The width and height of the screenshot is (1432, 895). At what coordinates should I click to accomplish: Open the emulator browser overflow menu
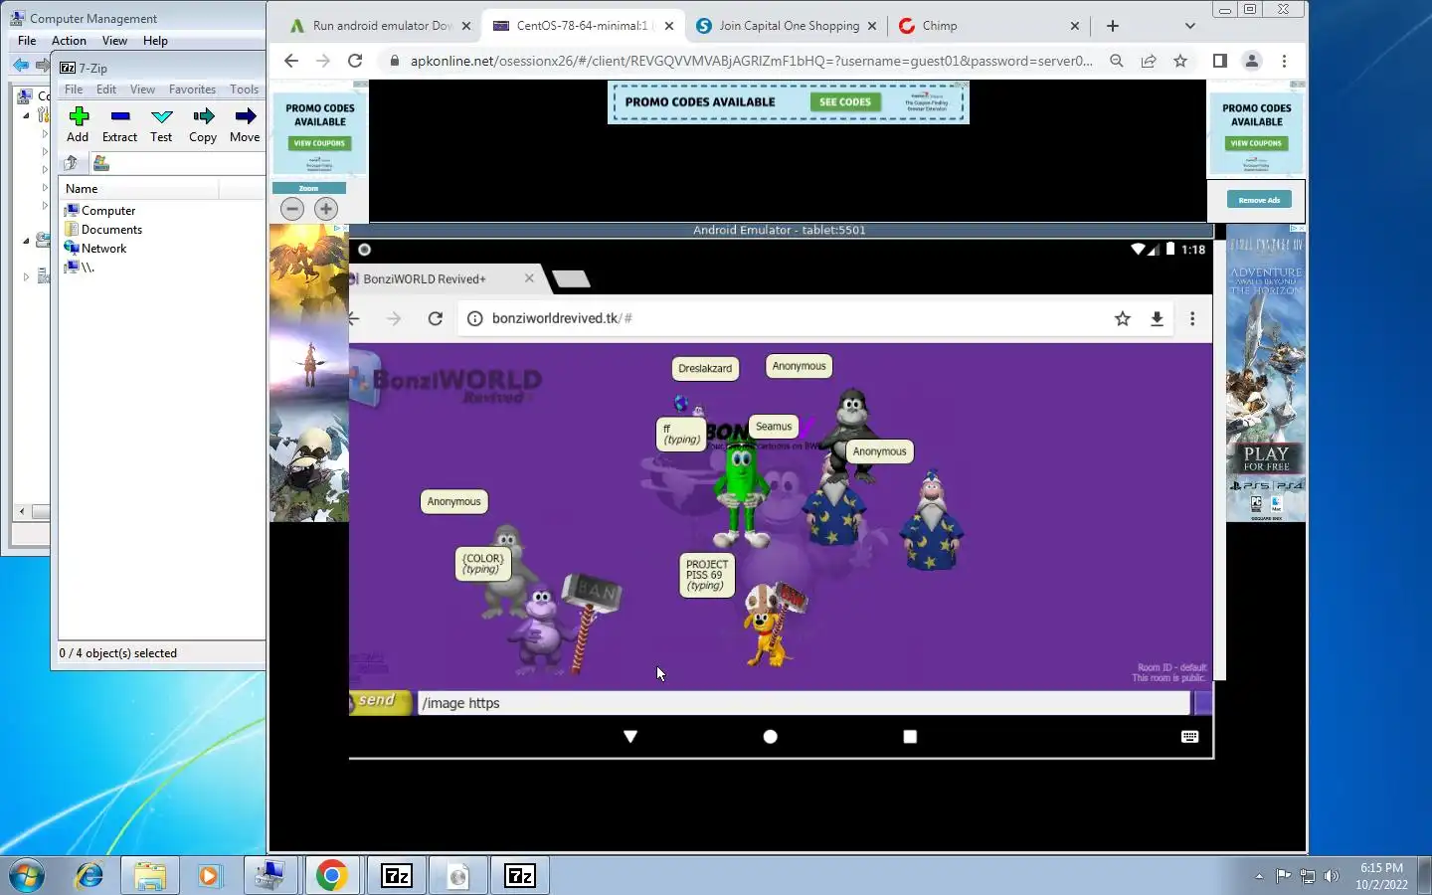(1192, 318)
